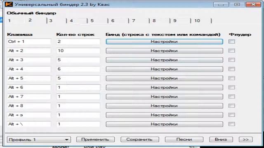This screenshot has height=148, width=264.
Task: Open Настройки for the Alt + 4 bind
Action: coord(164,69)
